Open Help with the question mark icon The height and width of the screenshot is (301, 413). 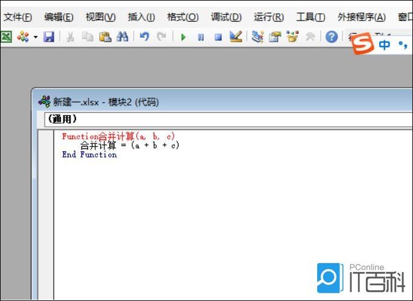pos(332,37)
